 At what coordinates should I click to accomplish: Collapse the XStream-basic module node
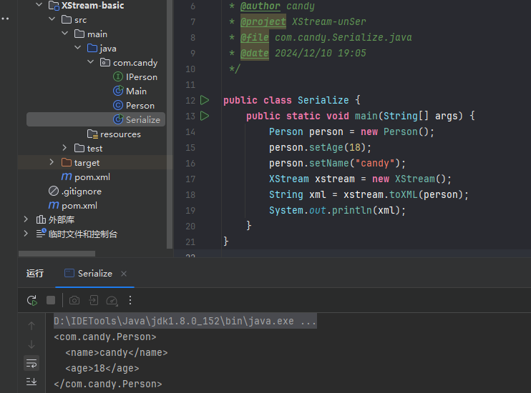(39, 5)
